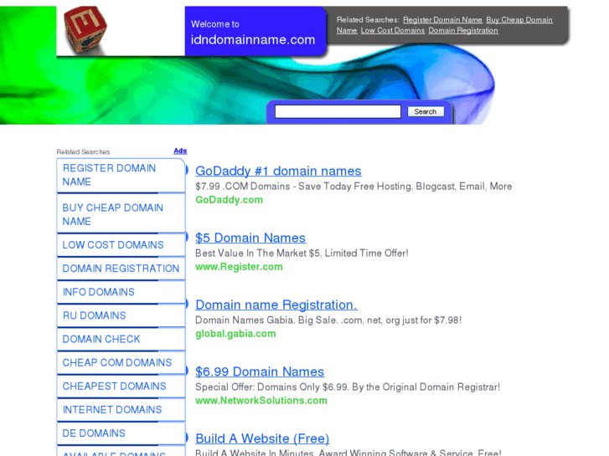Click Special Offer: Domains Only $6.99 description

coord(348,387)
